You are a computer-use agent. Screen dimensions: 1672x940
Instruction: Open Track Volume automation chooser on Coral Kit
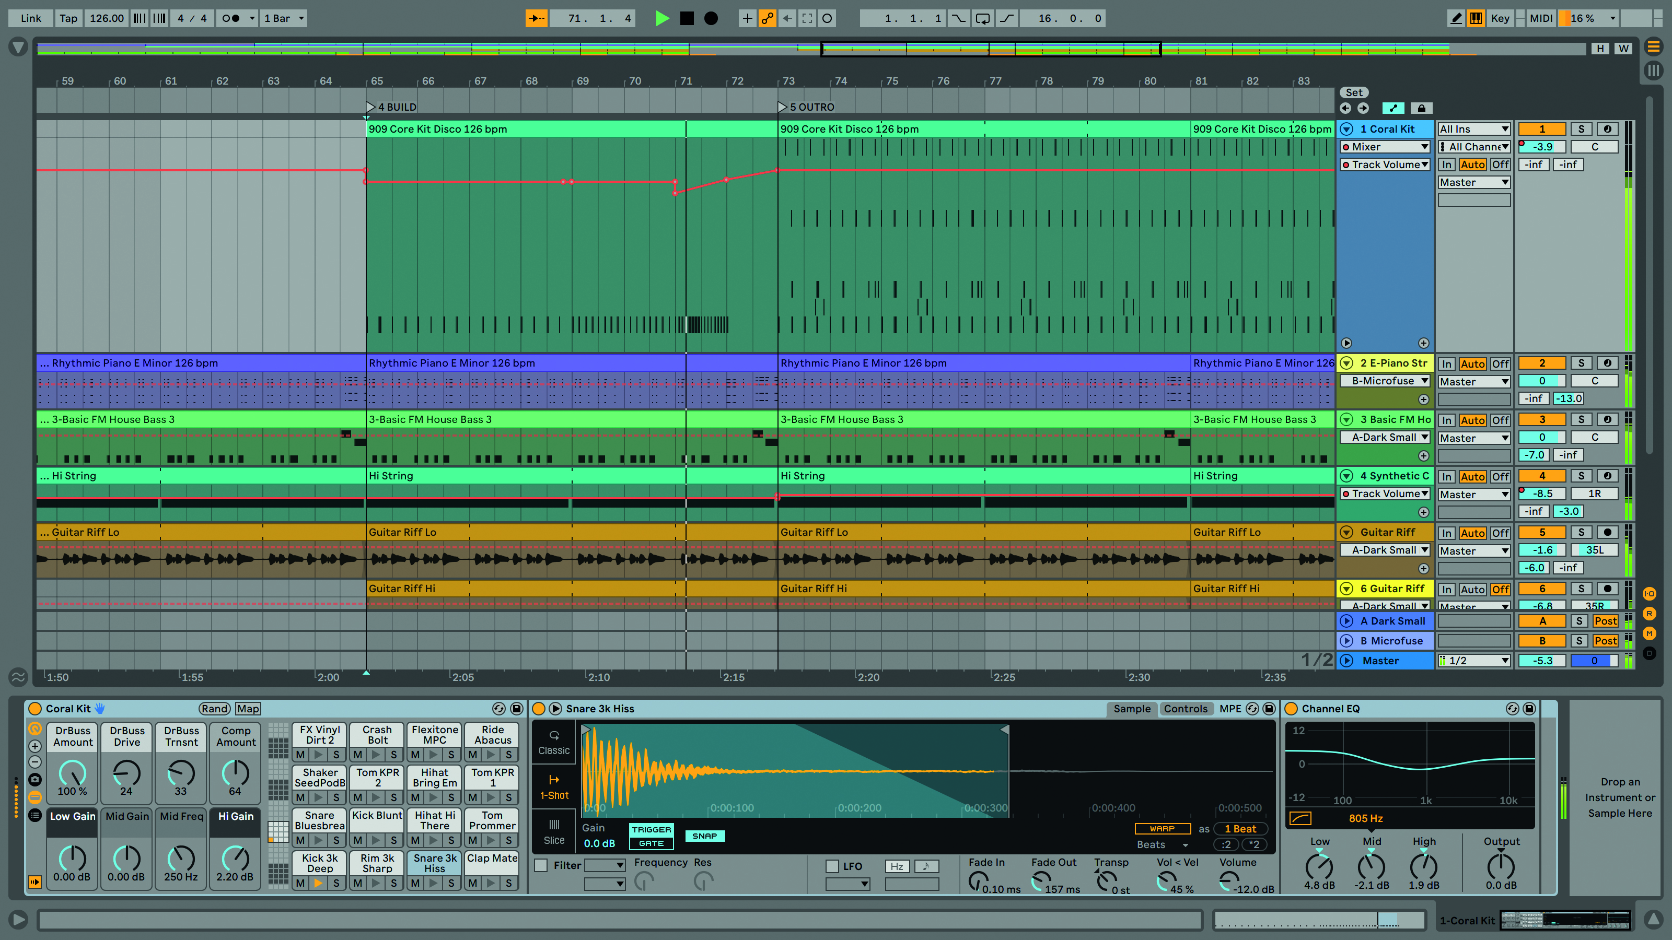(1385, 165)
